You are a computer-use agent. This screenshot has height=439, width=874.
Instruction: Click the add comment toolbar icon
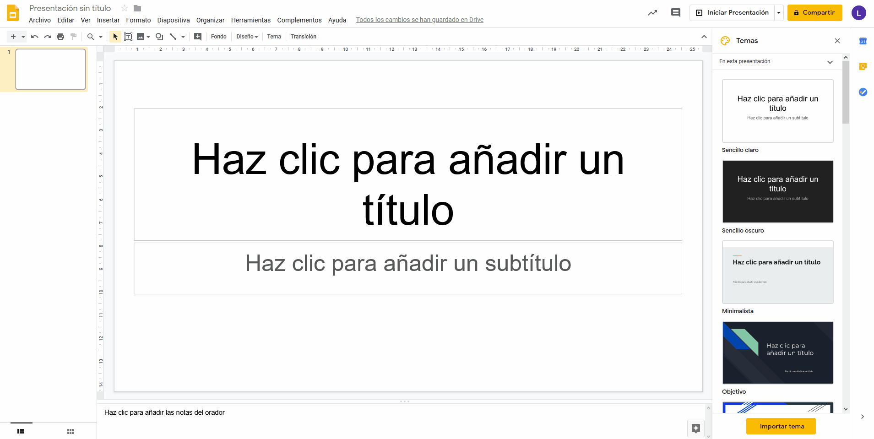tap(198, 37)
